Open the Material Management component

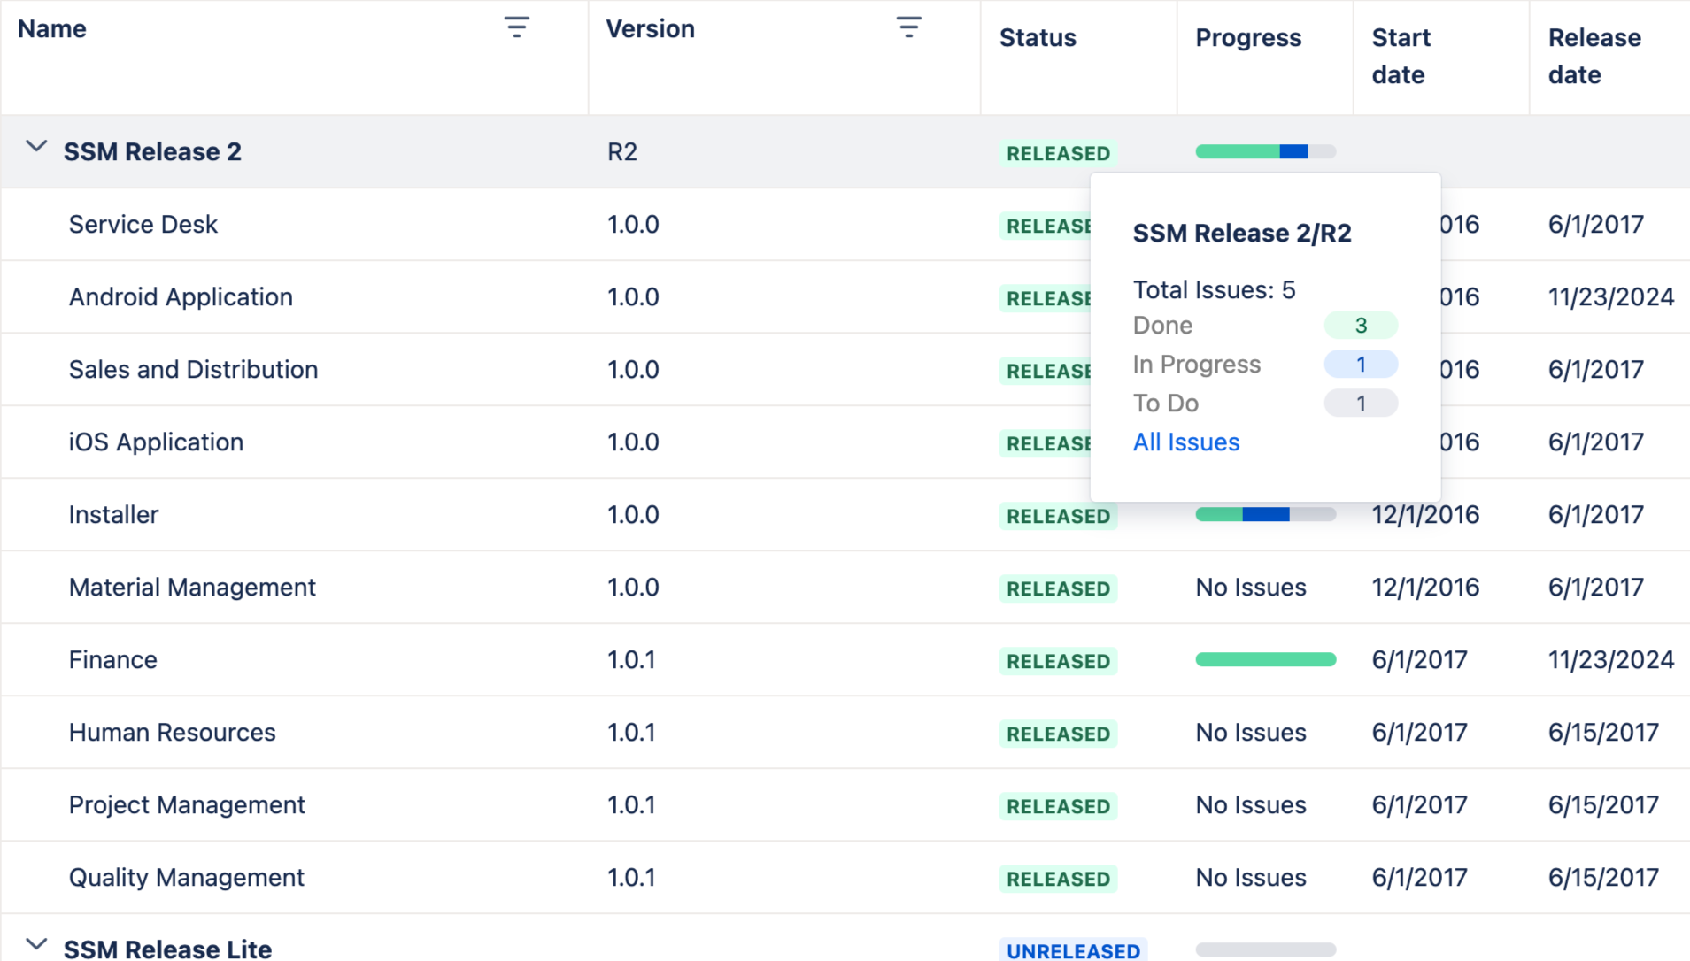tap(192, 588)
